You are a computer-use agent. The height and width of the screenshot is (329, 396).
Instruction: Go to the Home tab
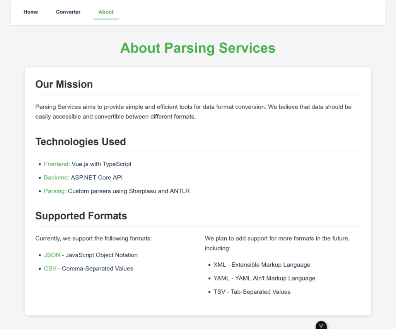[x=31, y=12]
